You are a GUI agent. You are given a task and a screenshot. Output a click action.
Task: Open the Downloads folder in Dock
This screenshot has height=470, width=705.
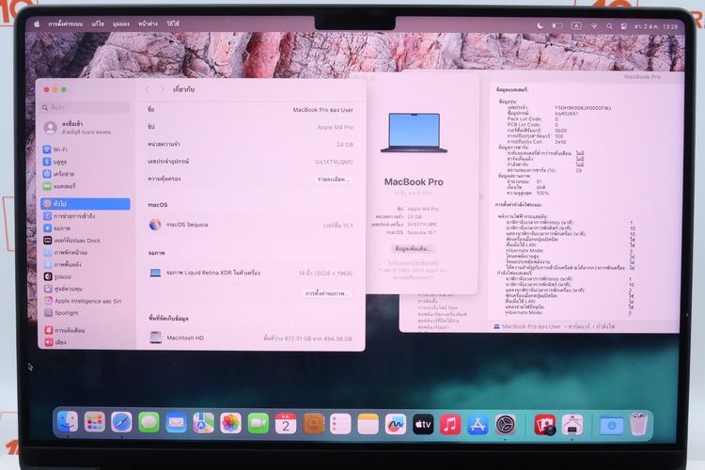click(612, 425)
